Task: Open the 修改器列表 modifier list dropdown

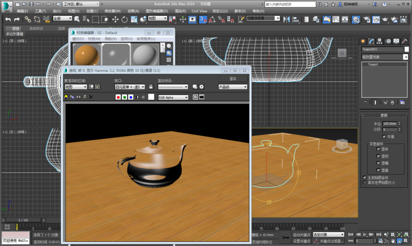Action: (385, 57)
